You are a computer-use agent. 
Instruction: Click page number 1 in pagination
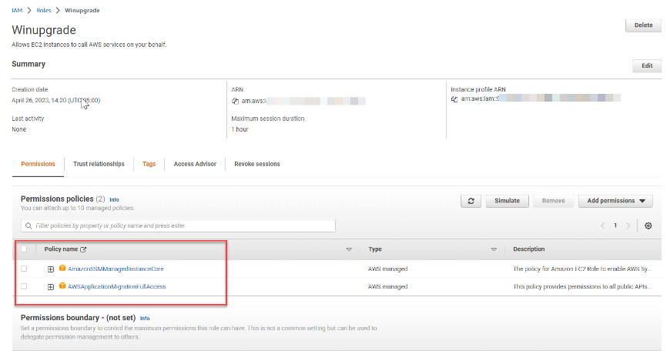(x=615, y=225)
